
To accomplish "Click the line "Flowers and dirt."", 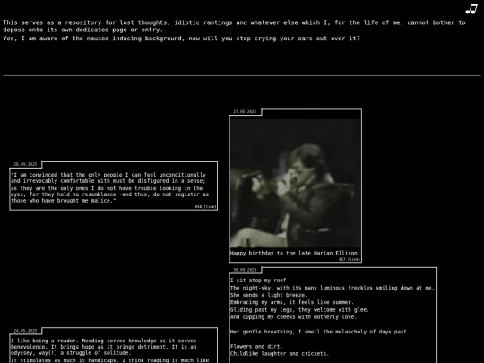I will point(256,346).
